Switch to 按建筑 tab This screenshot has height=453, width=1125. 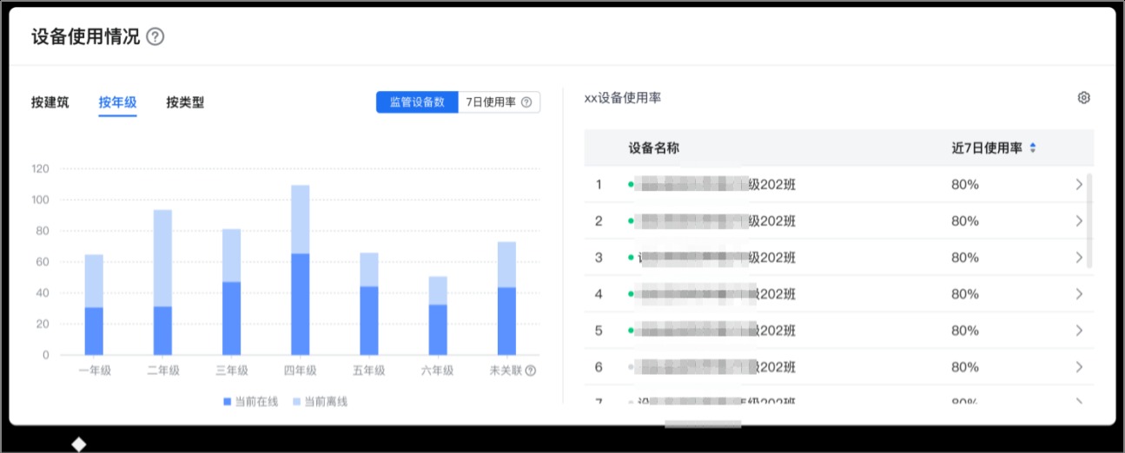(x=50, y=102)
